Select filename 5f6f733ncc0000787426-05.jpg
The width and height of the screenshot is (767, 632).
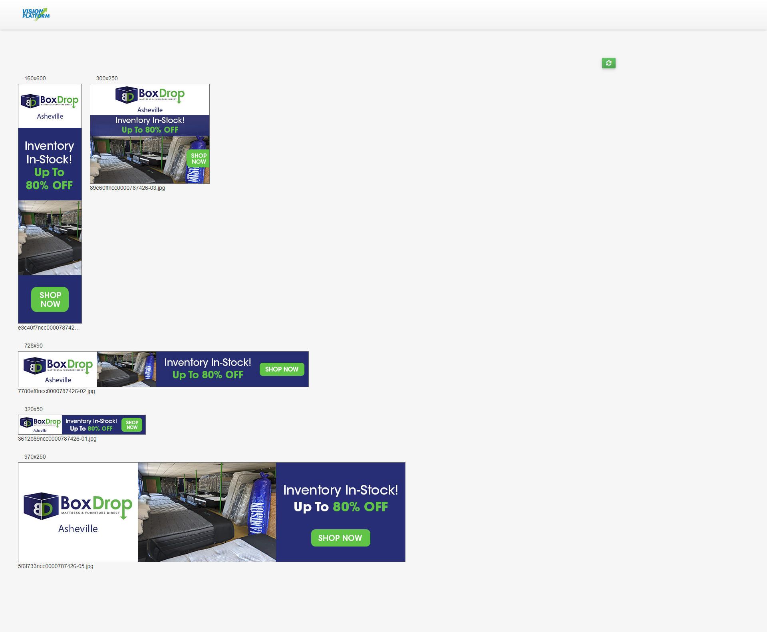tap(56, 566)
